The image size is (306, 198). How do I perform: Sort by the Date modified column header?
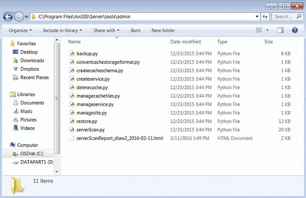click(185, 42)
